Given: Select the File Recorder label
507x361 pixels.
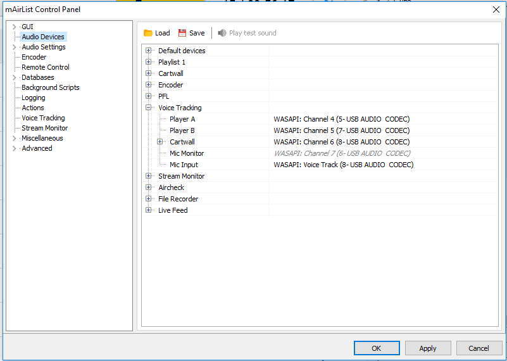Looking at the screenshot, I should tap(178, 199).
